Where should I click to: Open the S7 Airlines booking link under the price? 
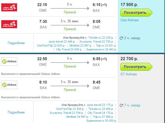pos(129,74)
